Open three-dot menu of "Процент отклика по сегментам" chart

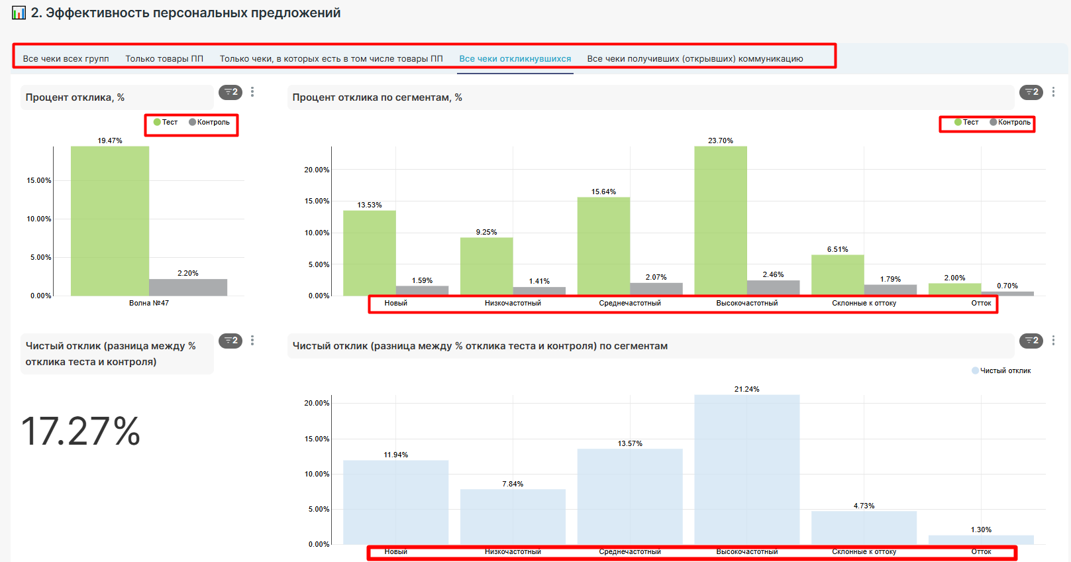click(x=1053, y=92)
